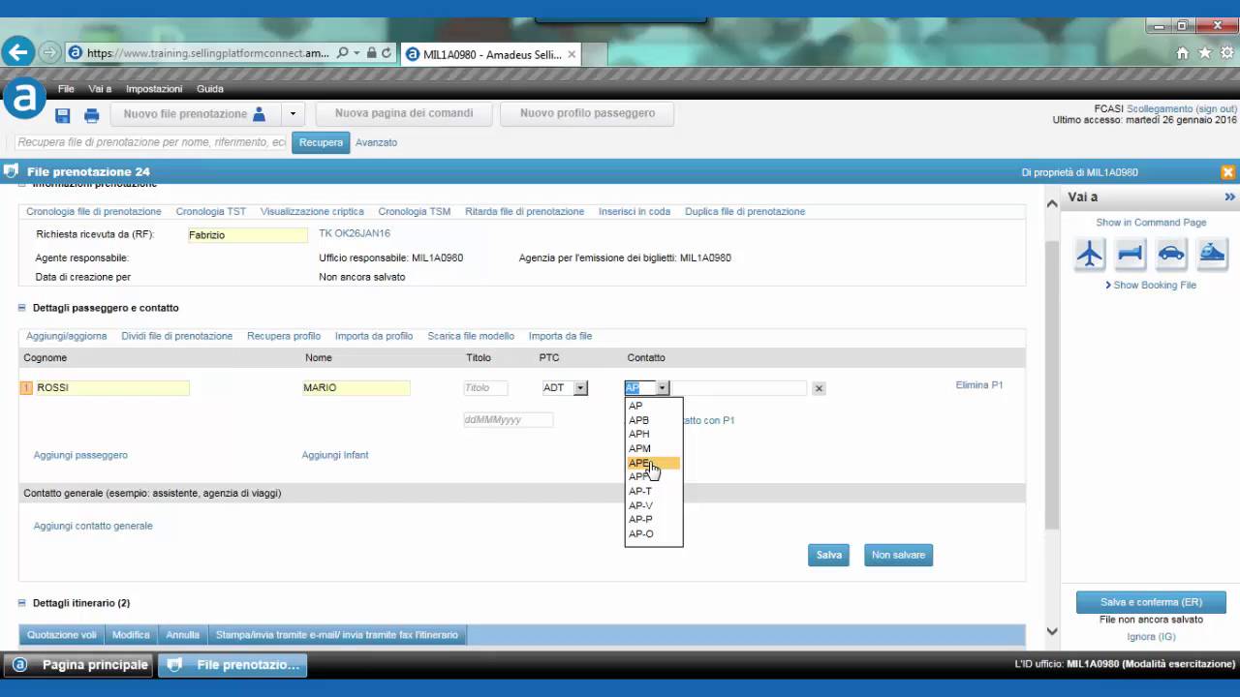Image resolution: width=1240 pixels, height=697 pixels.
Task: Select the Flight airplane icon in Vai a
Action: tap(1090, 254)
